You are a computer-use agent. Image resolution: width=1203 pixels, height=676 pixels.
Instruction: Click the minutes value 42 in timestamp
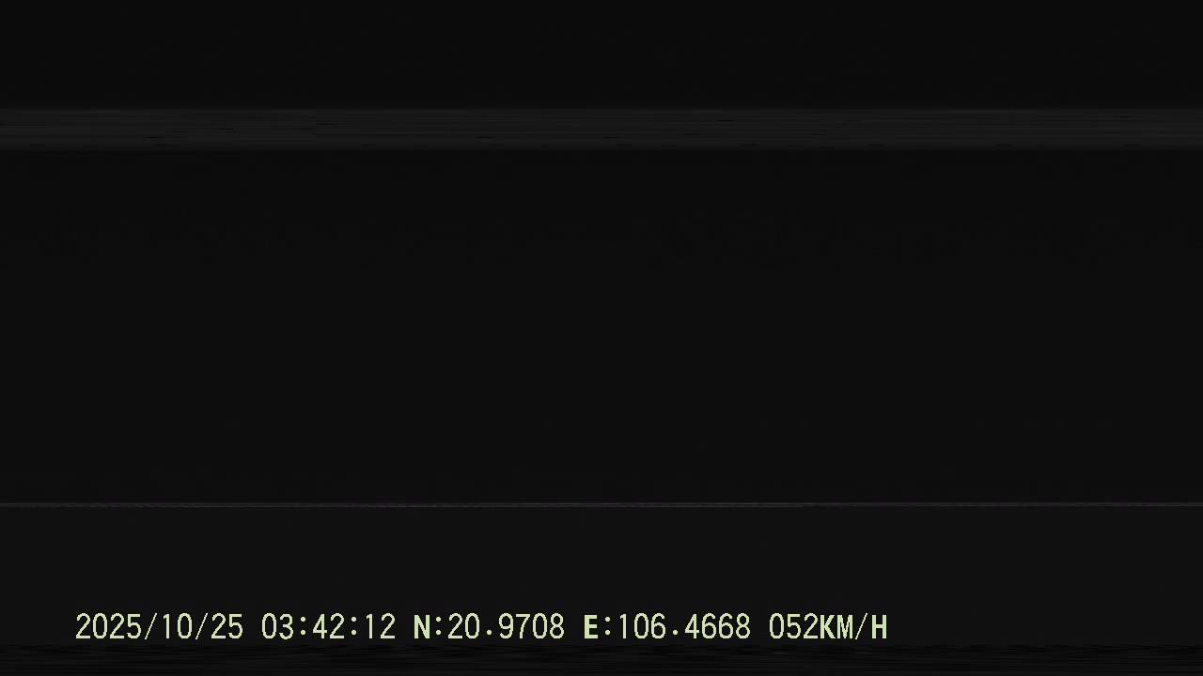[328, 627]
